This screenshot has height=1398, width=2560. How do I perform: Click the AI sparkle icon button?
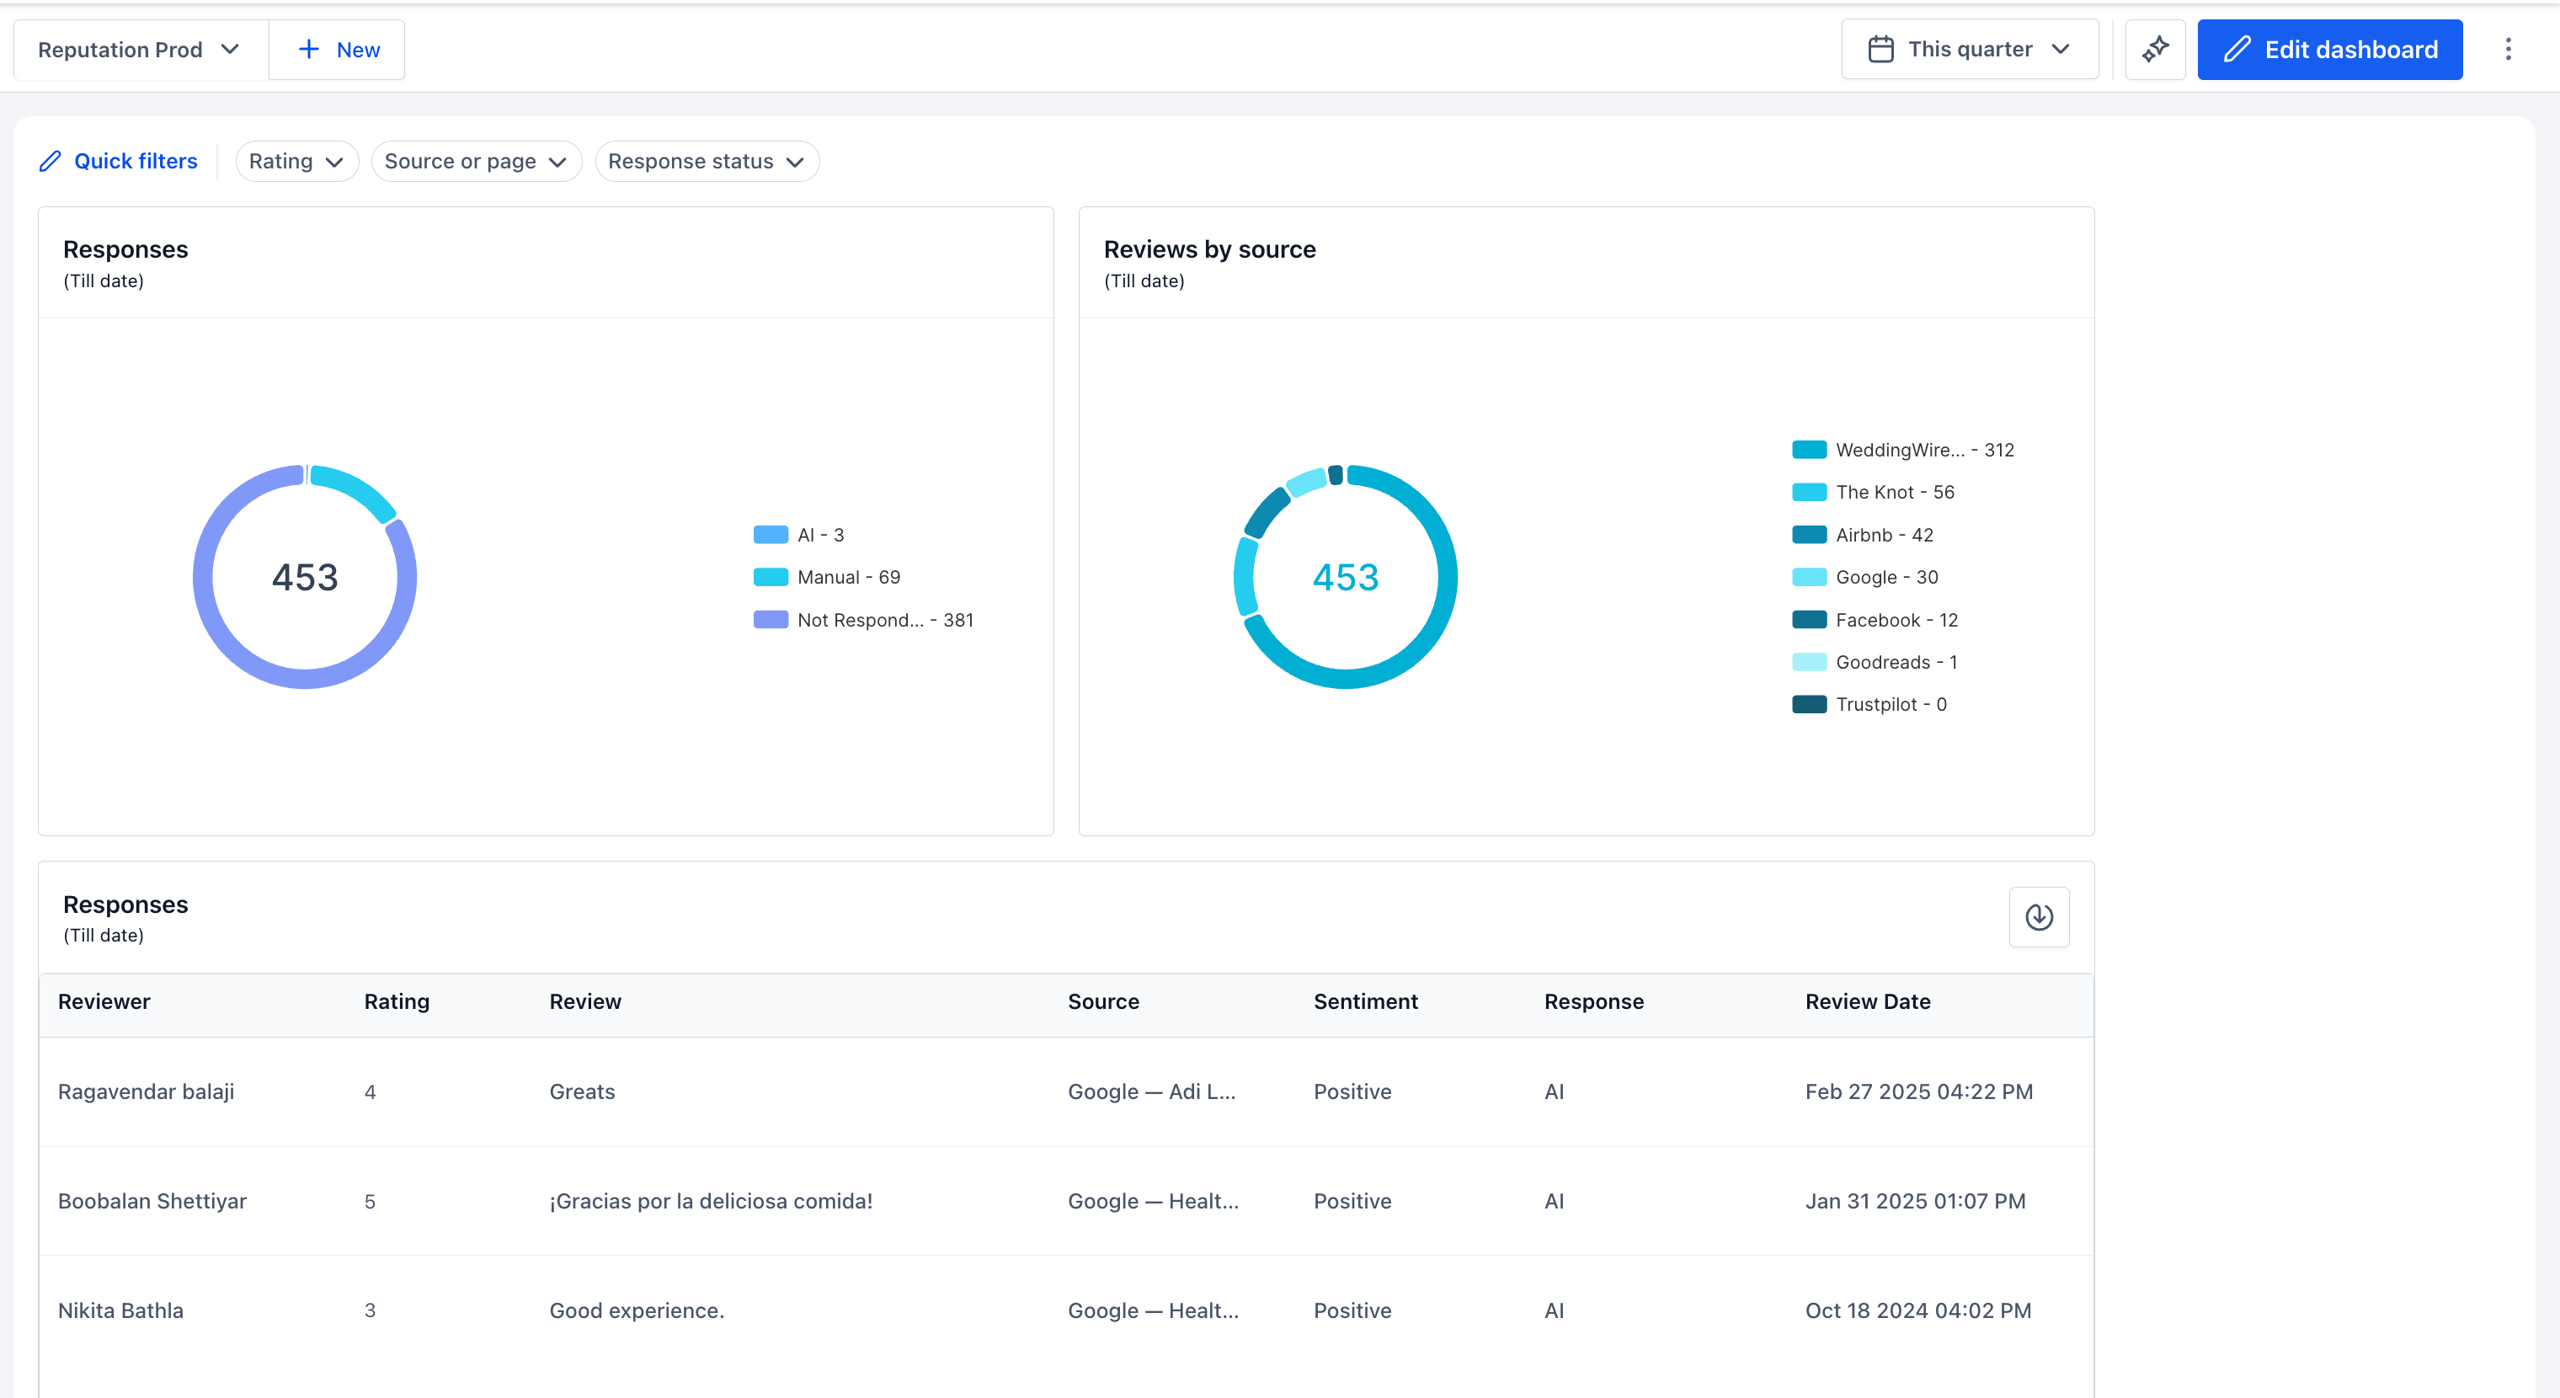click(2155, 50)
